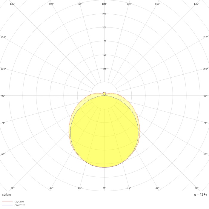Image resolution: width=209 pixels, height=209 pixels.
Task: Click the η = 72 % efficiency text
Action: tap(200, 195)
